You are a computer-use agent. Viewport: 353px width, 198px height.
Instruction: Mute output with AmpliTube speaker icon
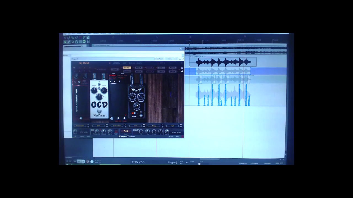tap(182, 71)
